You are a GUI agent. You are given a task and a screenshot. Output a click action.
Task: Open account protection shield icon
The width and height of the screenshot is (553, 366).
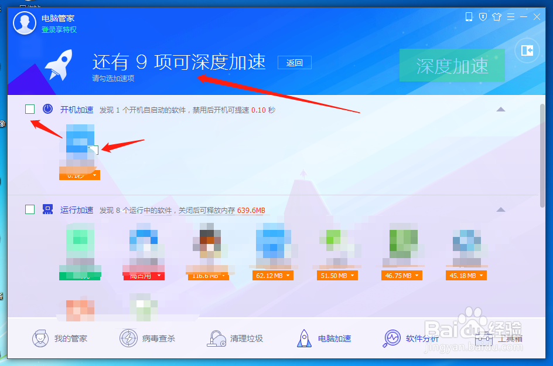tap(482, 17)
